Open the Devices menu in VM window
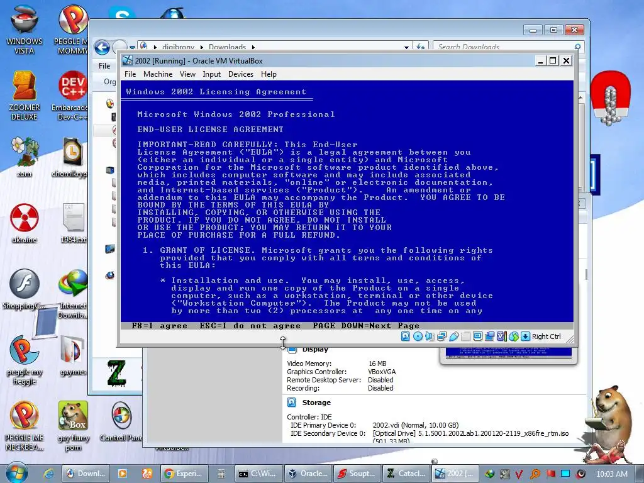Image resolution: width=644 pixels, height=483 pixels. click(241, 74)
